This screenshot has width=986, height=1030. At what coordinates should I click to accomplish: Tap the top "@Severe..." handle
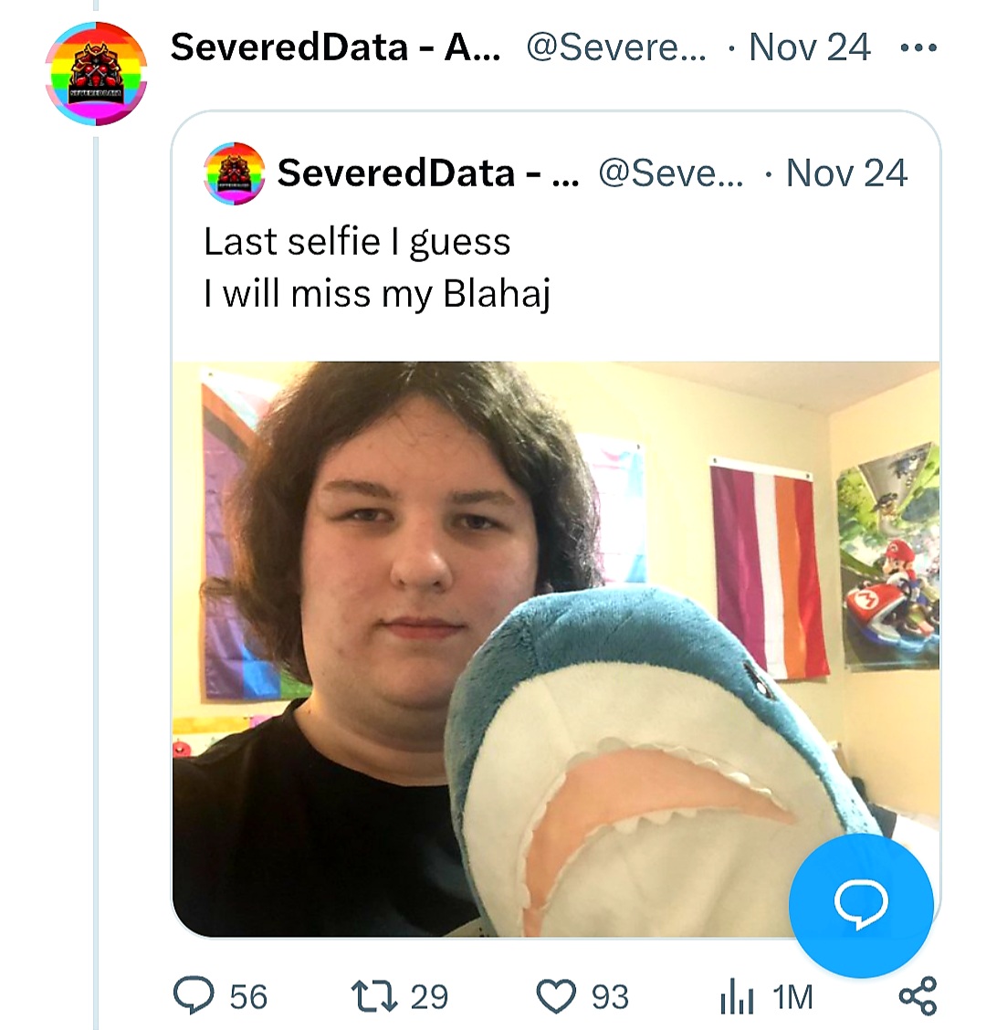615,47
